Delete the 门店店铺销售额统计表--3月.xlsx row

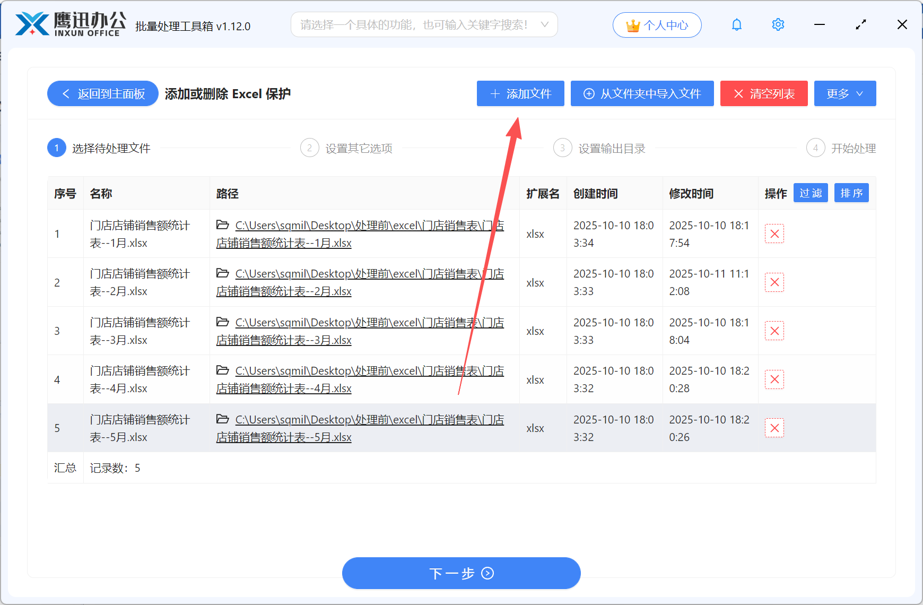click(774, 331)
